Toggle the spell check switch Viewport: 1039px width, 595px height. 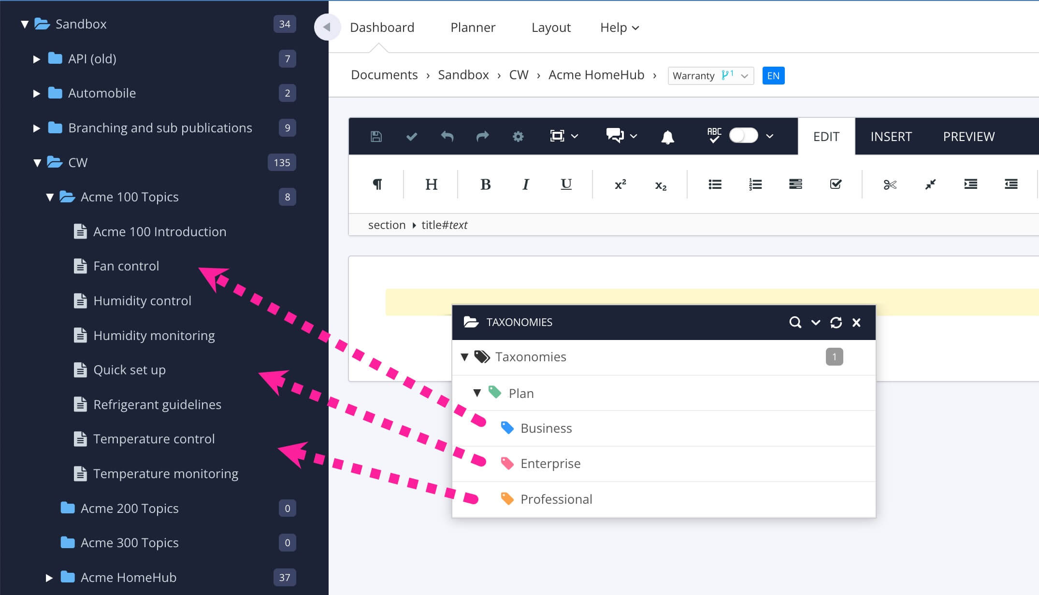coord(743,136)
